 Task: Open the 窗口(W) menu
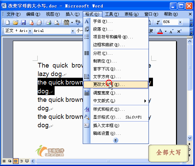151,14
